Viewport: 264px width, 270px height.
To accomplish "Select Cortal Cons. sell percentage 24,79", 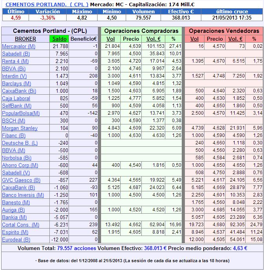I will 257,225.
